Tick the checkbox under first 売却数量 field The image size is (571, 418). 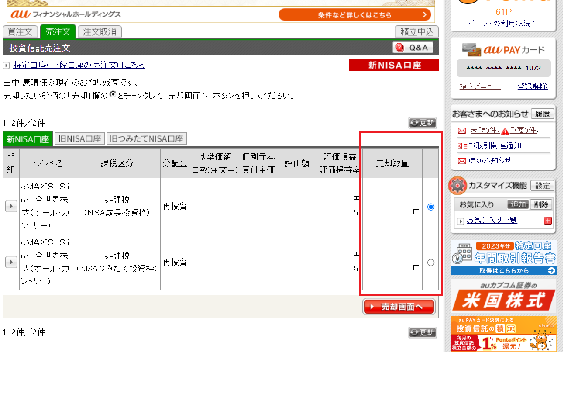416,212
